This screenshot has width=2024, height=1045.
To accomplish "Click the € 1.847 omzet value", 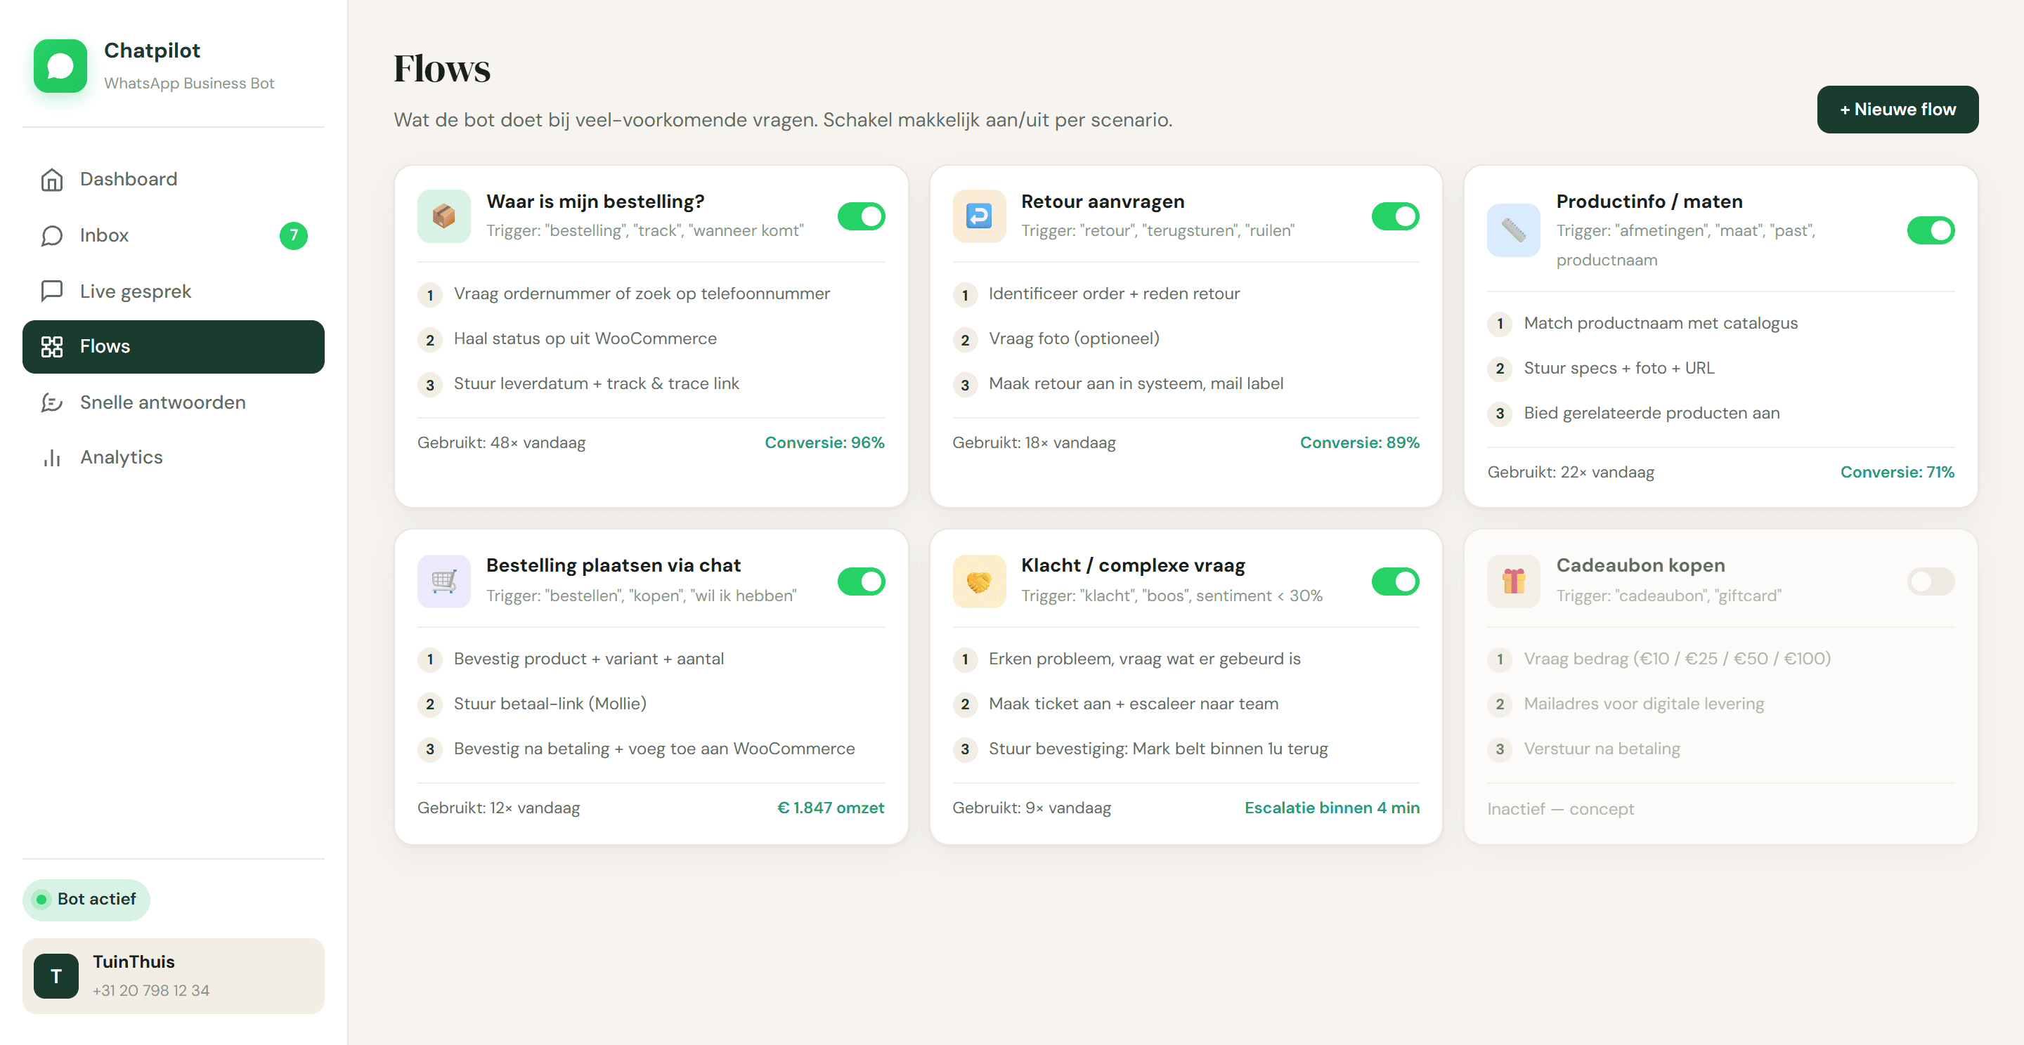I will click(x=831, y=808).
